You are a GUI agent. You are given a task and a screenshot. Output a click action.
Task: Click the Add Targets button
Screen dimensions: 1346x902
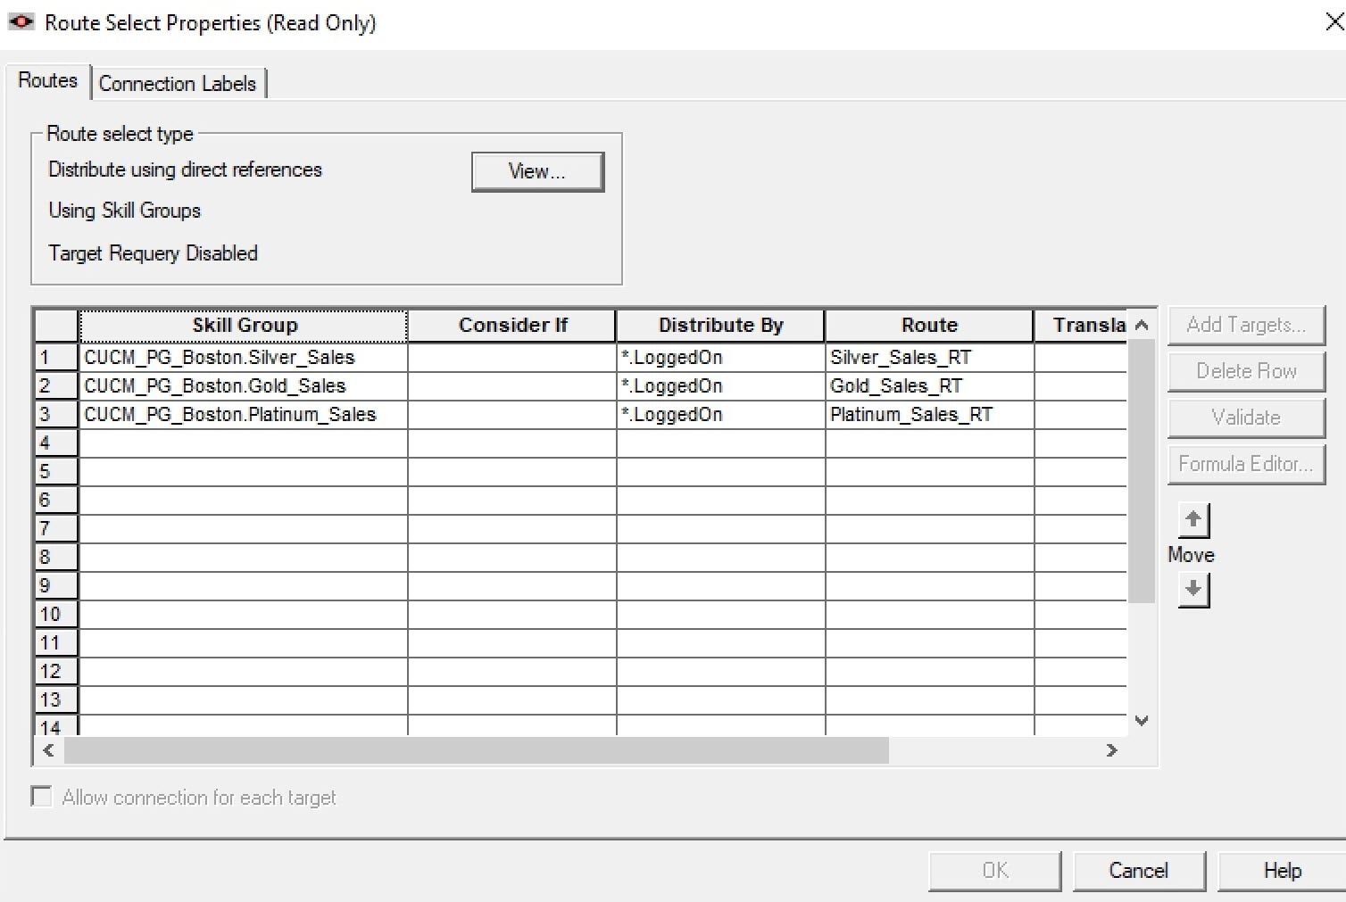click(x=1245, y=325)
